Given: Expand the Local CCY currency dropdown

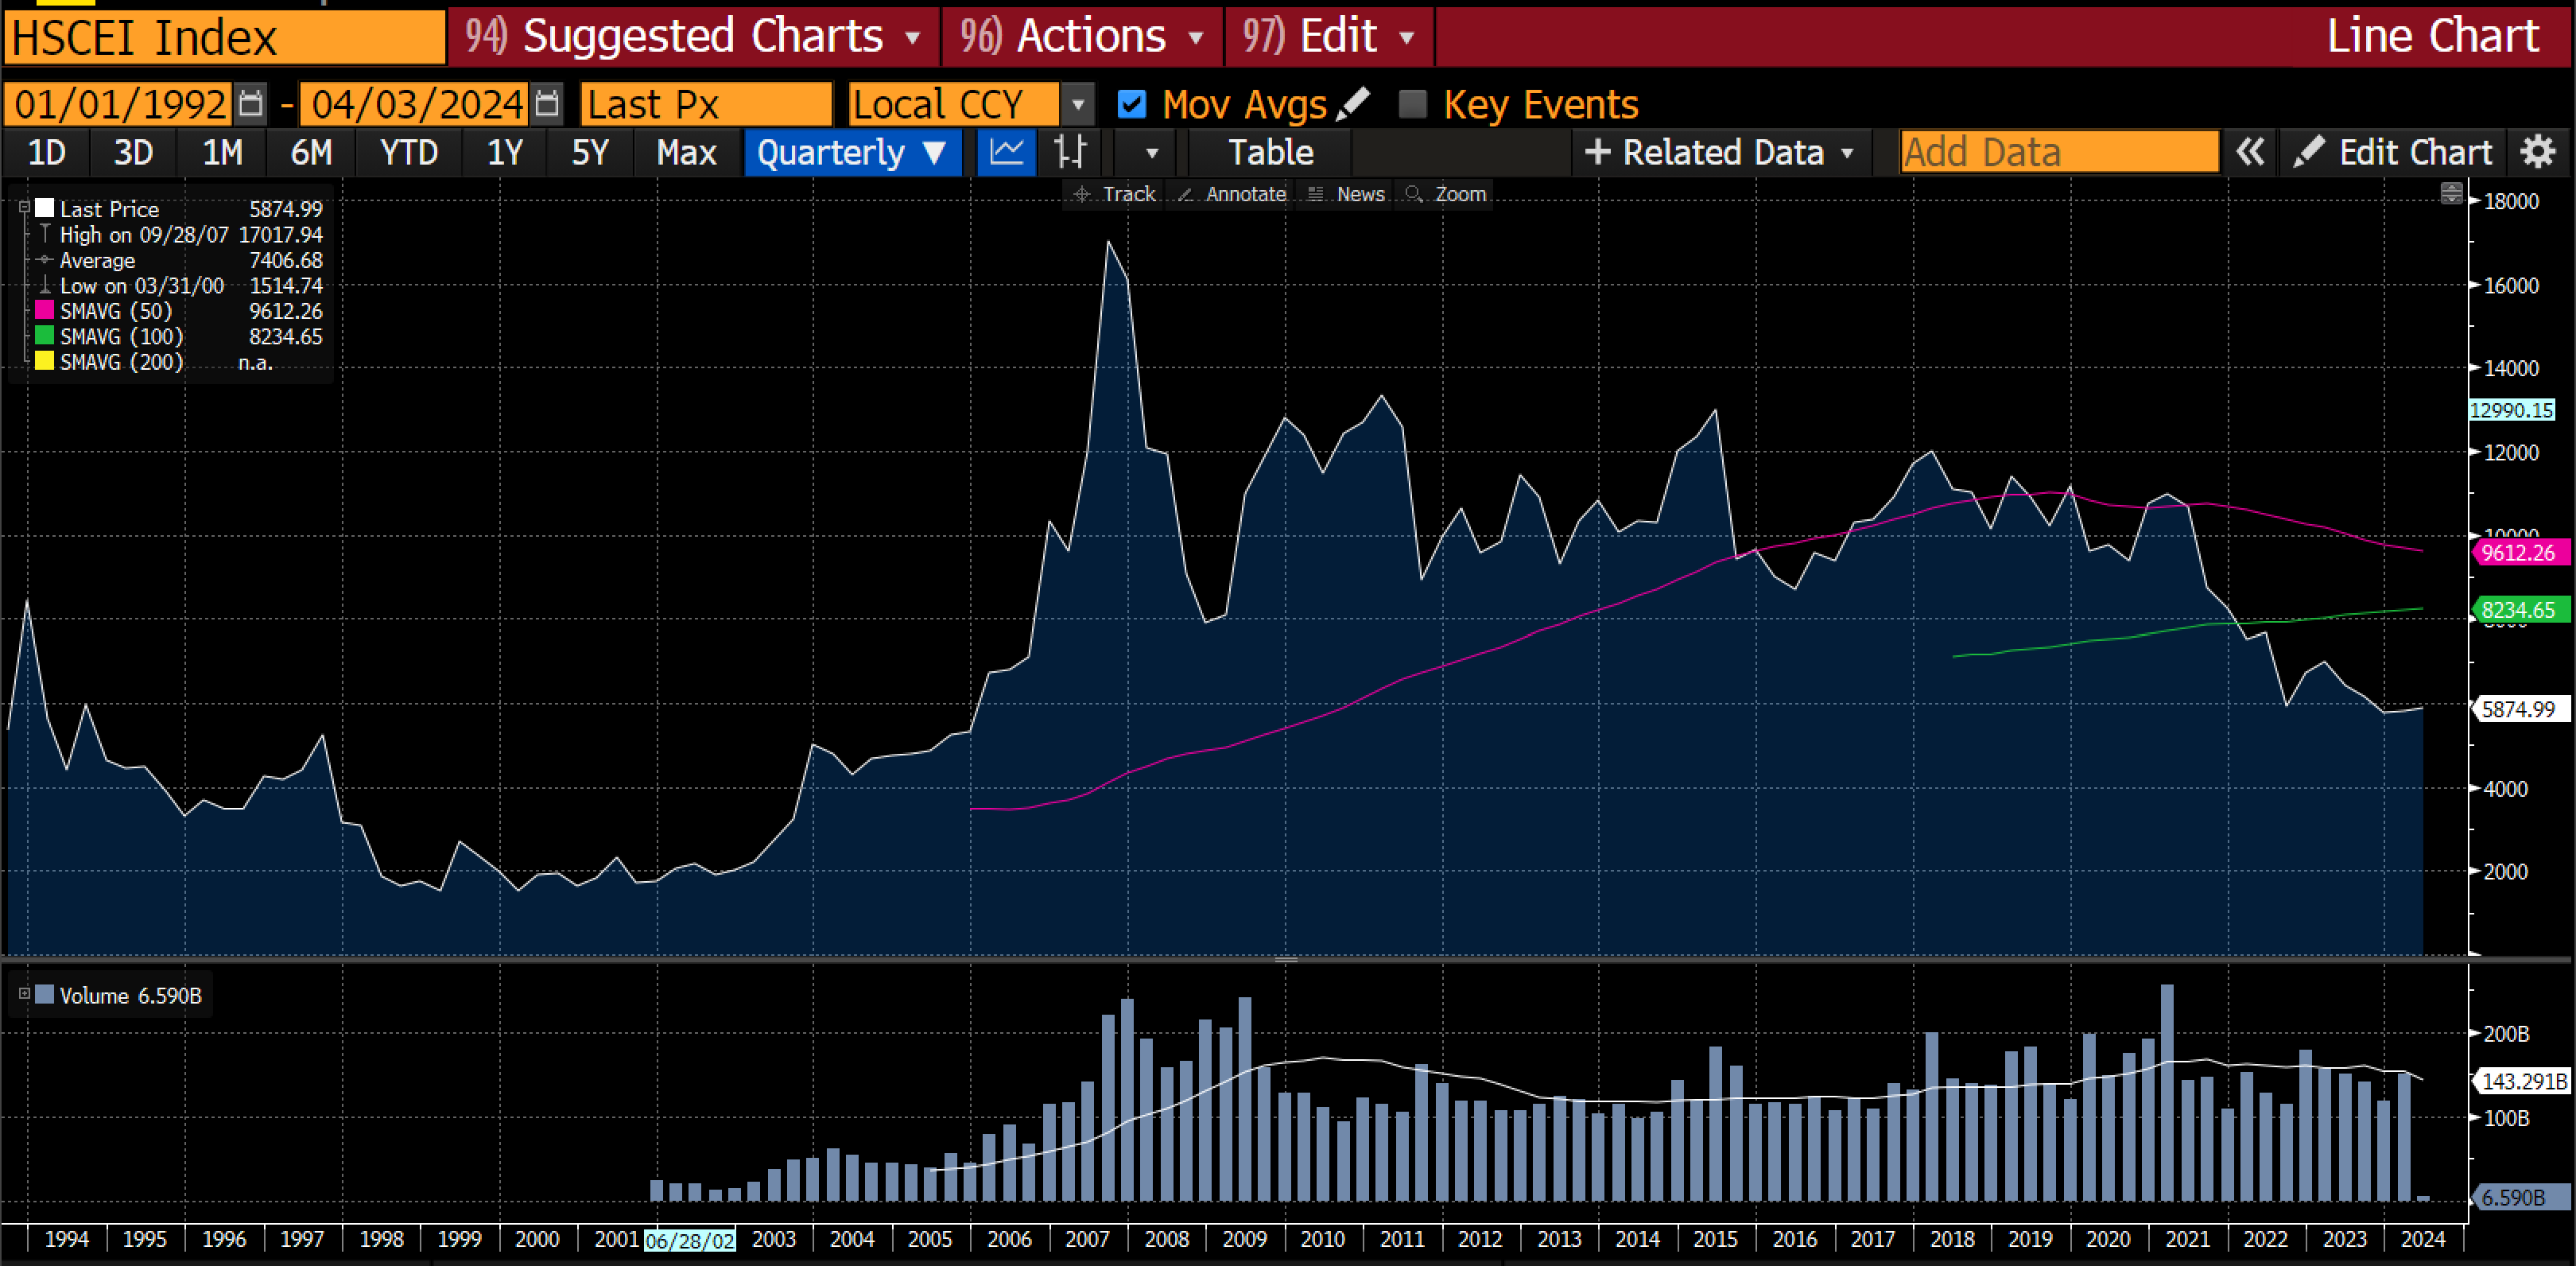Looking at the screenshot, I should pyautogui.click(x=1077, y=104).
